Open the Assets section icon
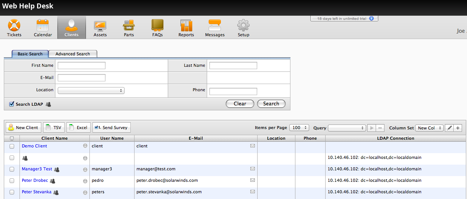467x199 pixels. [100, 26]
